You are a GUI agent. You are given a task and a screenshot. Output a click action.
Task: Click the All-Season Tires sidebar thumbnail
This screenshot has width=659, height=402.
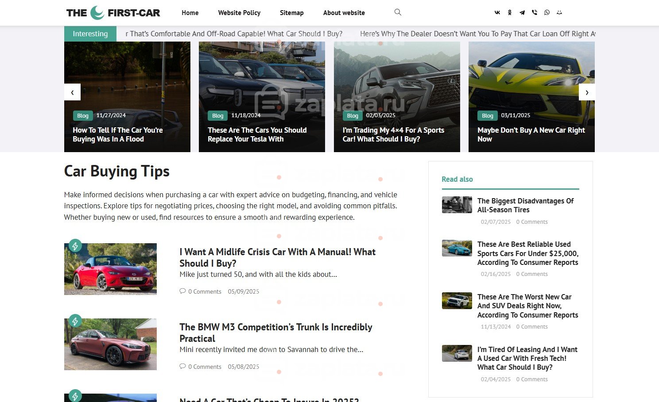(x=457, y=205)
